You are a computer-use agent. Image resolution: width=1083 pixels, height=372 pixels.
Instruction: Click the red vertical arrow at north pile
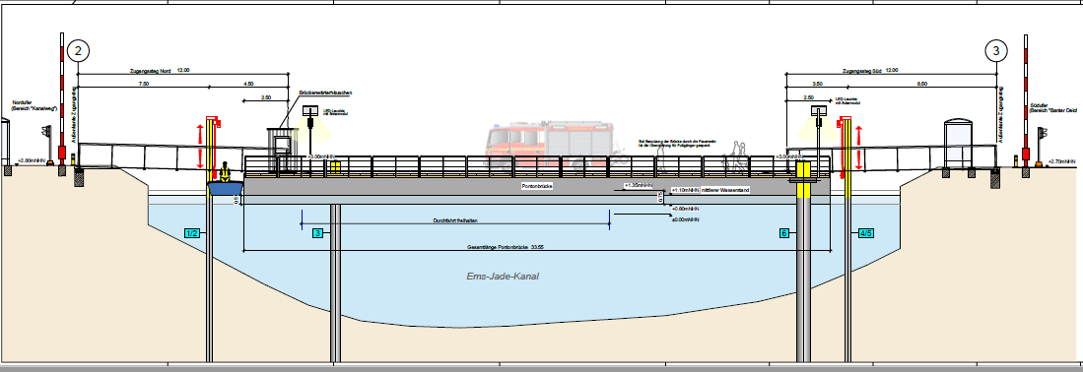click(201, 147)
